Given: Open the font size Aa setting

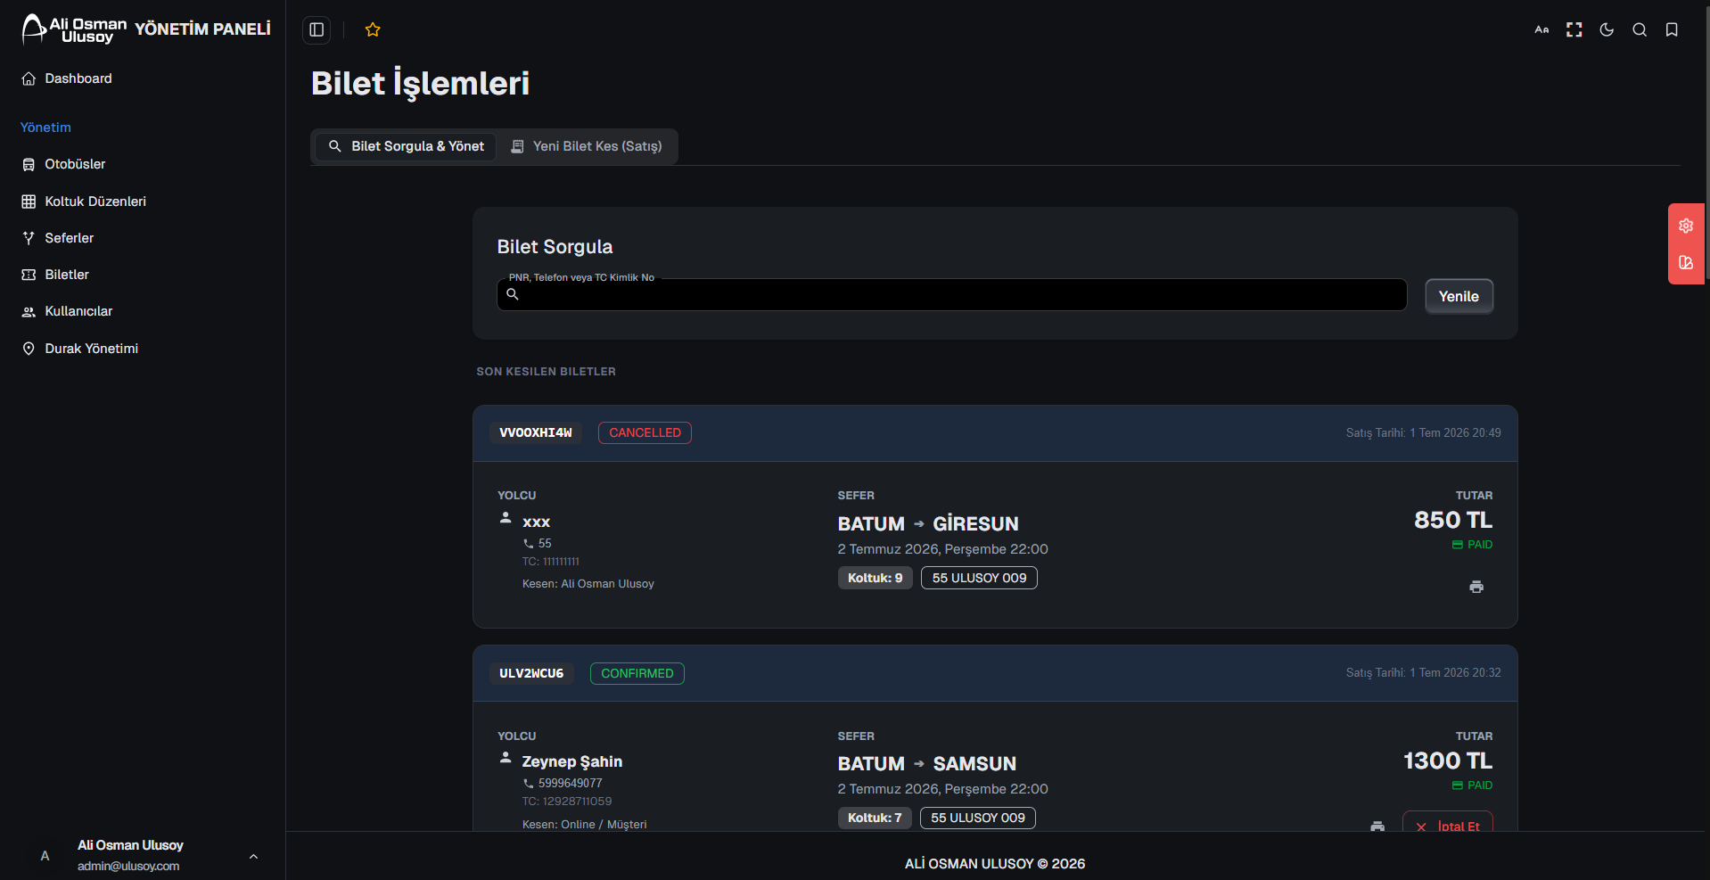Looking at the screenshot, I should [1541, 29].
